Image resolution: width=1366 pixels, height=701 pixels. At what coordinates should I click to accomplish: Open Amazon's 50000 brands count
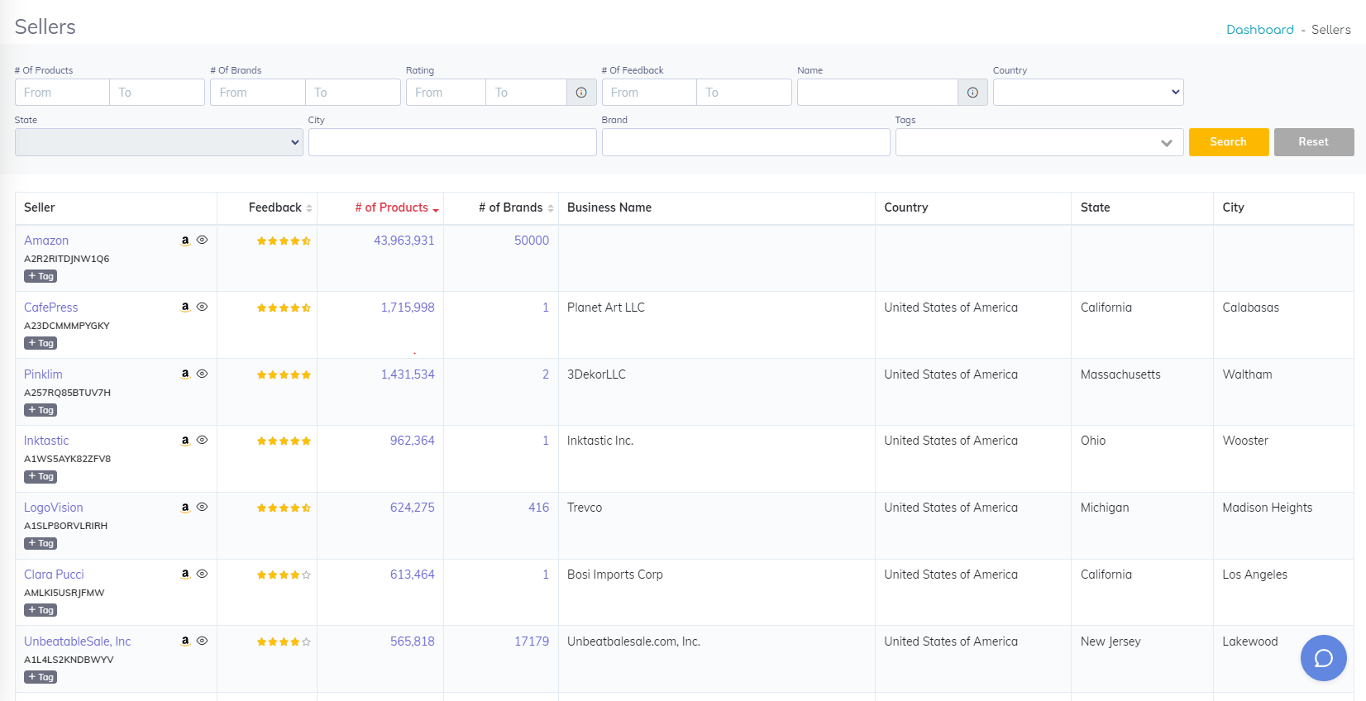click(532, 241)
